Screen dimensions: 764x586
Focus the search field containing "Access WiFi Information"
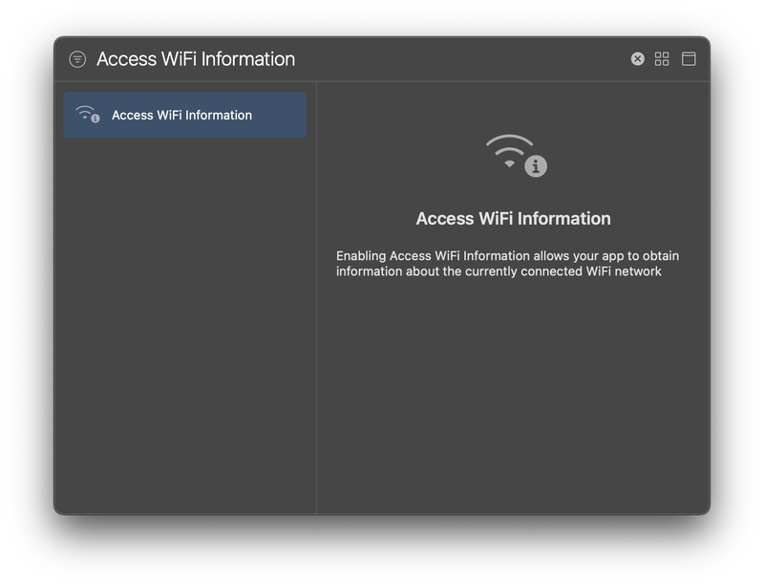coord(196,59)
